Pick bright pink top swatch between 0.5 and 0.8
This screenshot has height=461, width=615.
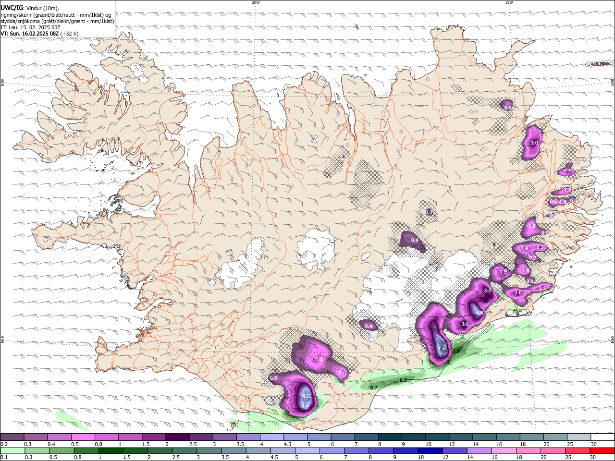pos(83,437)
